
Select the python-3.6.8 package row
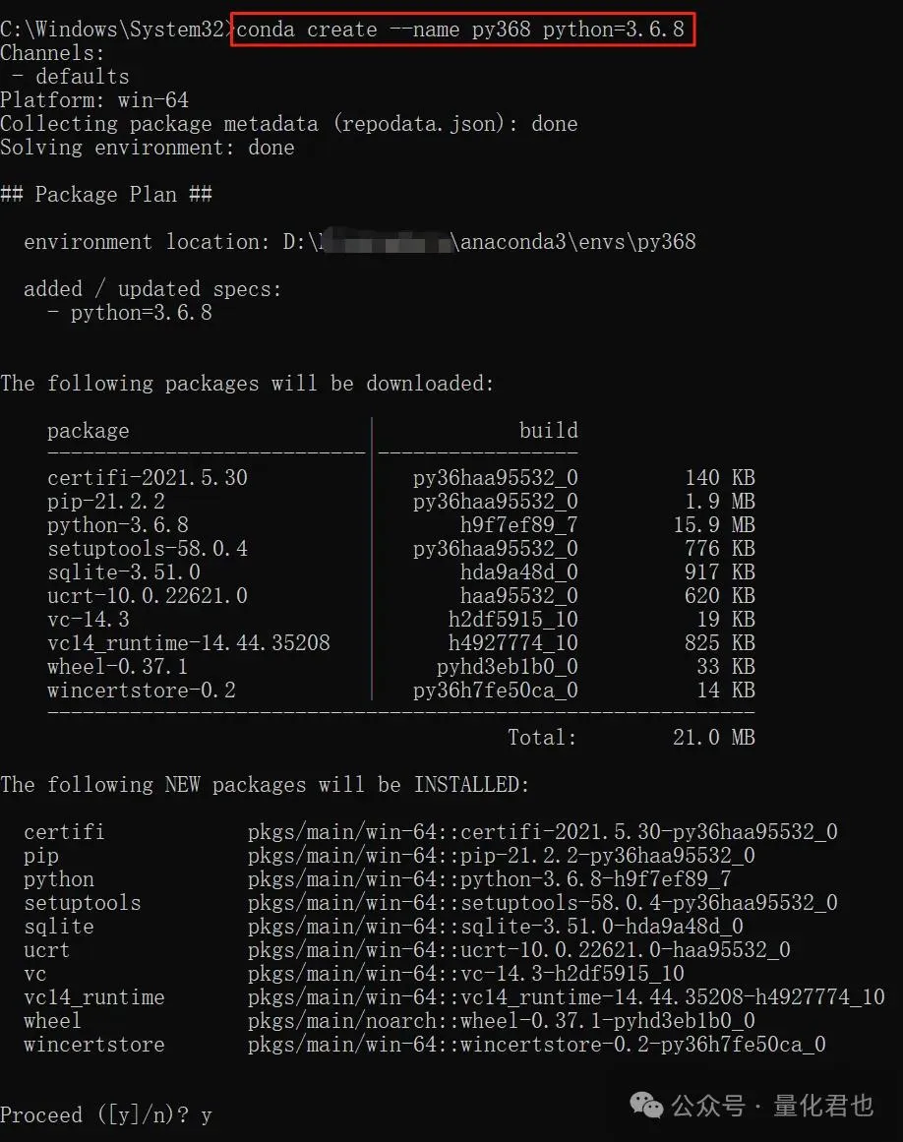[x=401, y=524]
